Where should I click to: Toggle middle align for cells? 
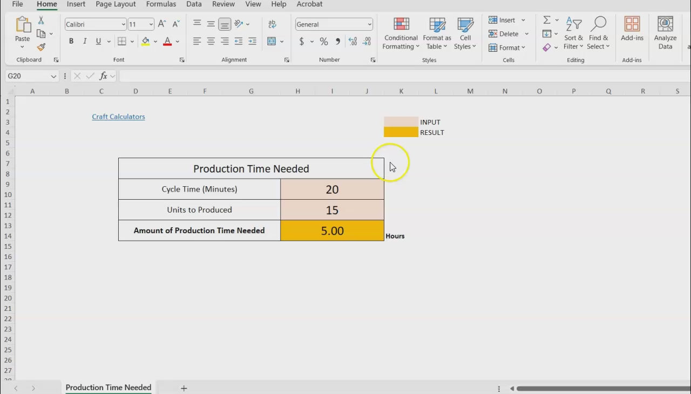pyautogui.click(x=211, y=24)
